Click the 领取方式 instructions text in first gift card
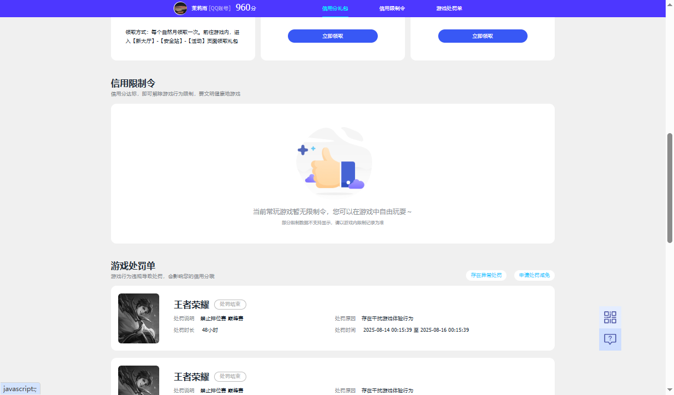Image resolution: width=674 pixels, height=395 pixels. click(183, 37)
